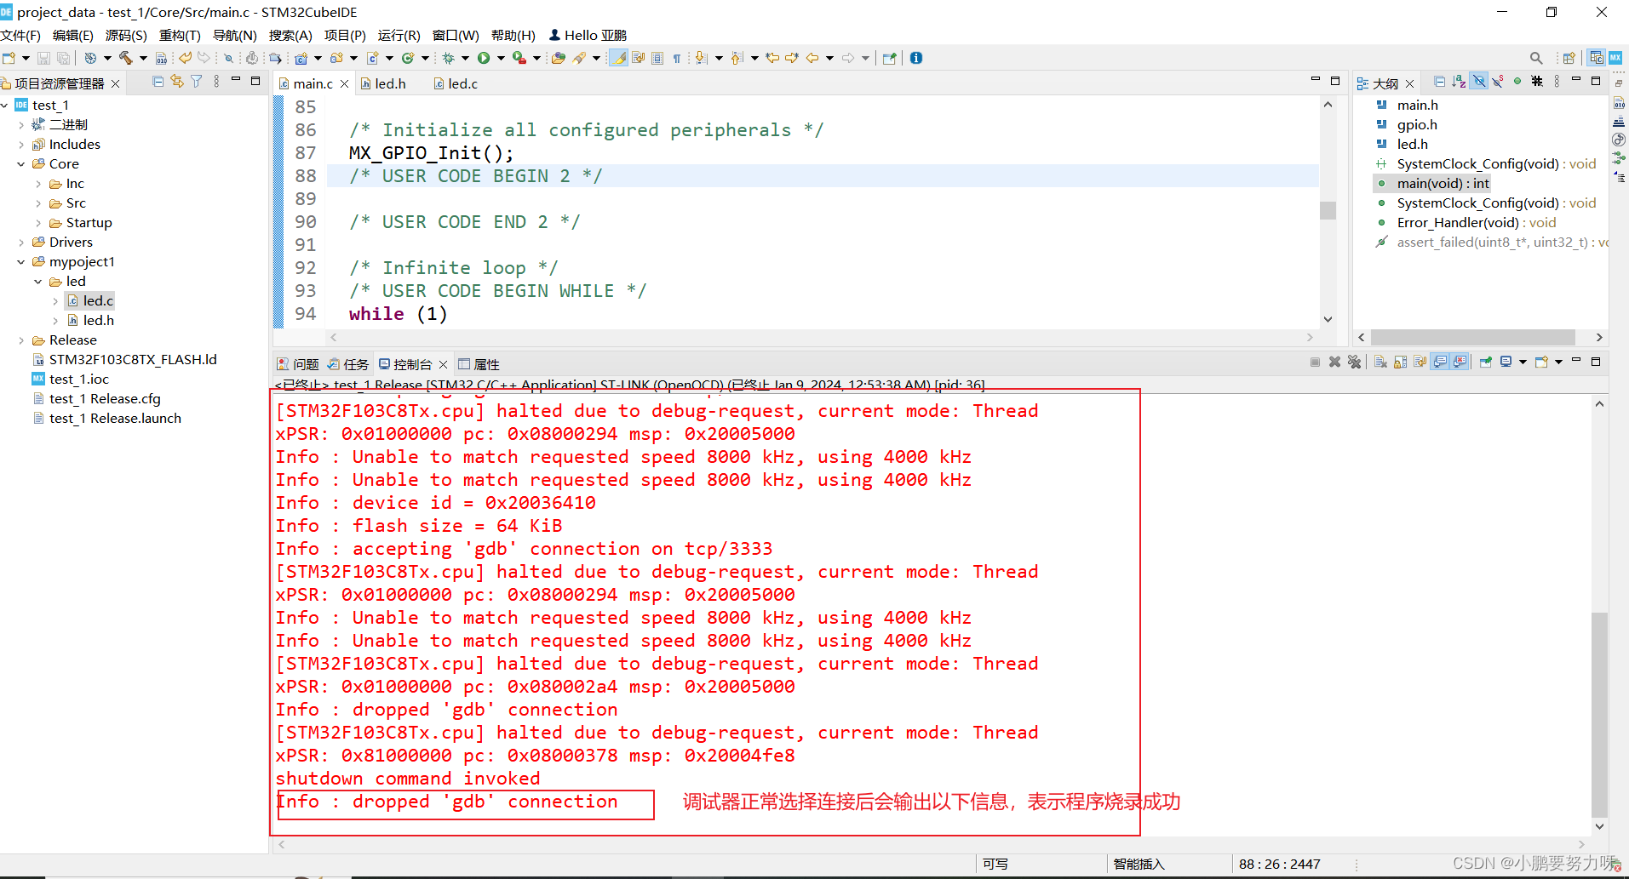Open the Open Perspective icon
This screenshot has width=1629, height=879.
(x=1569, y=58)
